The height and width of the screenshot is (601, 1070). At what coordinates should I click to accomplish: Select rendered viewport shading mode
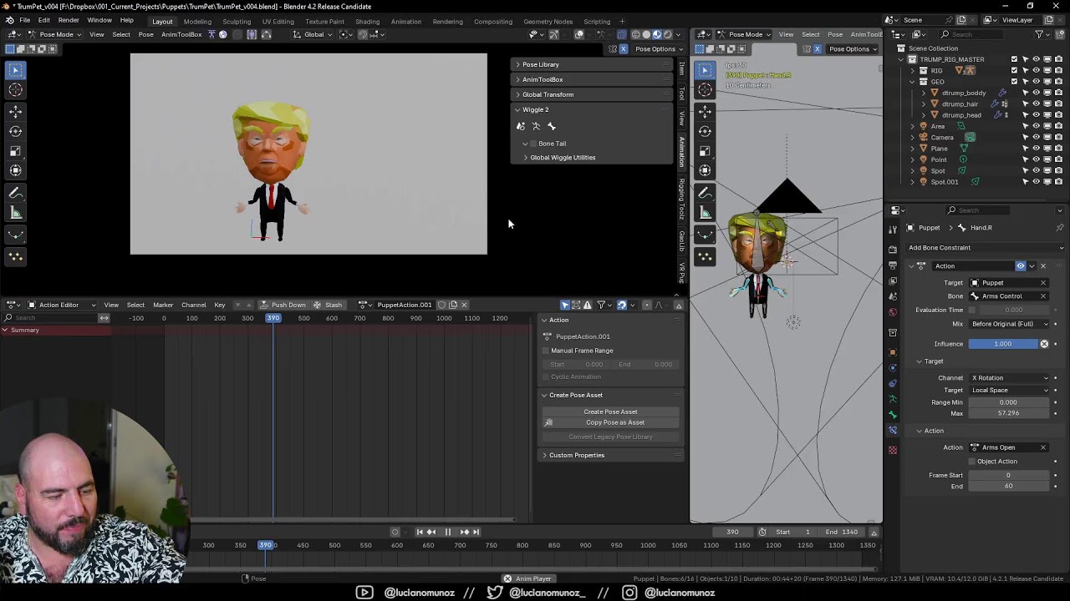point(666,34)
